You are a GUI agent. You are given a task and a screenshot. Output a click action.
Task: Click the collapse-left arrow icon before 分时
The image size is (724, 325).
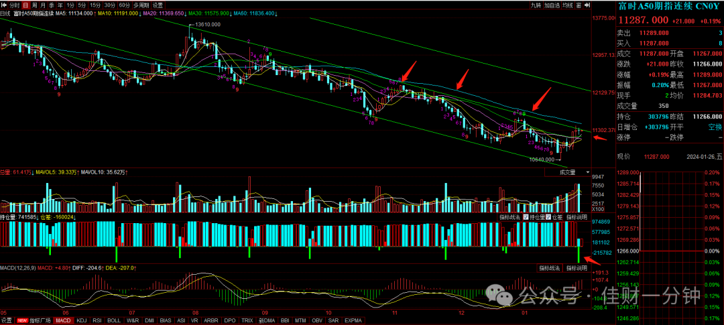4,5
